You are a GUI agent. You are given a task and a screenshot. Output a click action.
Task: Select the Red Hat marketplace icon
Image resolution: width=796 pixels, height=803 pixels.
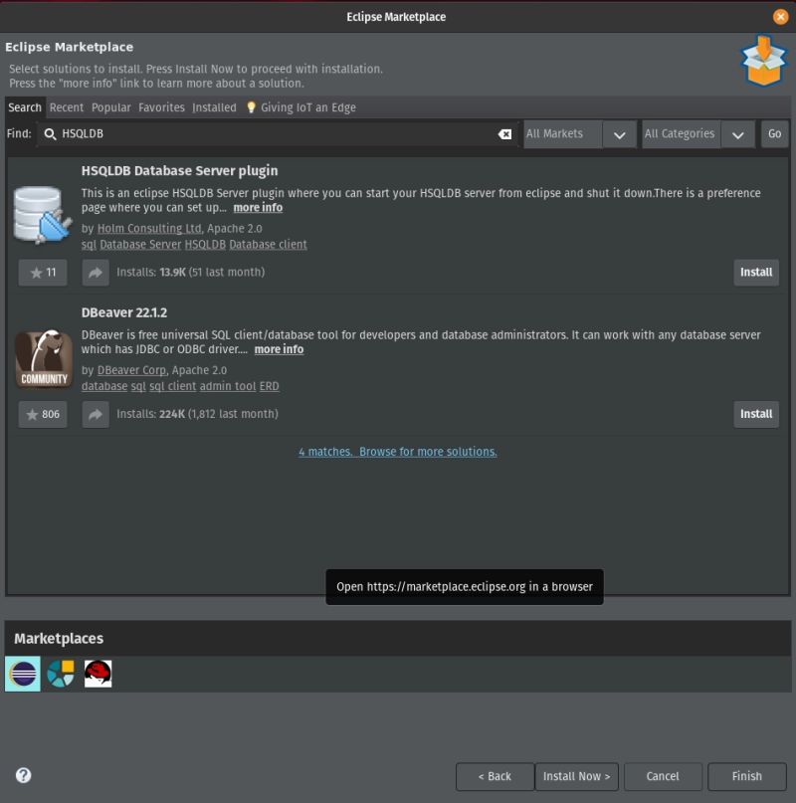coord(98,673)
